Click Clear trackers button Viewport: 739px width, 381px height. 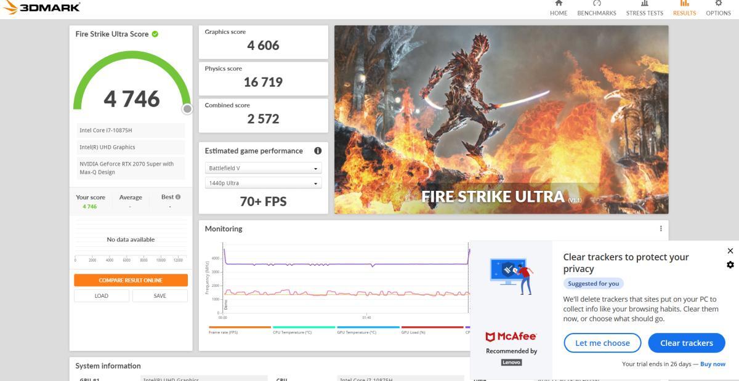687,343
